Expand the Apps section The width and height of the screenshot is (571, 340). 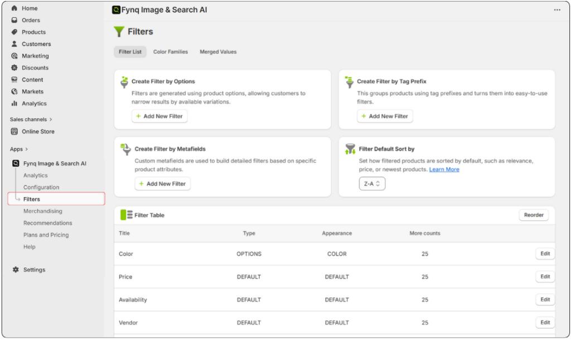pos(19,149)
